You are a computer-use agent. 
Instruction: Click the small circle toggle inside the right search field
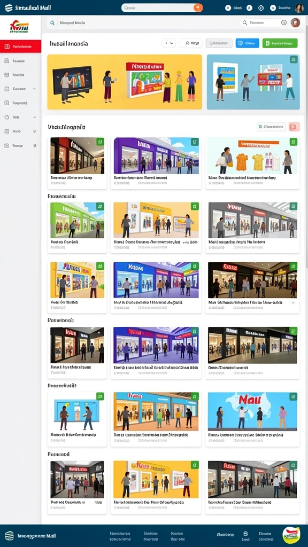[x=284, y=22]
